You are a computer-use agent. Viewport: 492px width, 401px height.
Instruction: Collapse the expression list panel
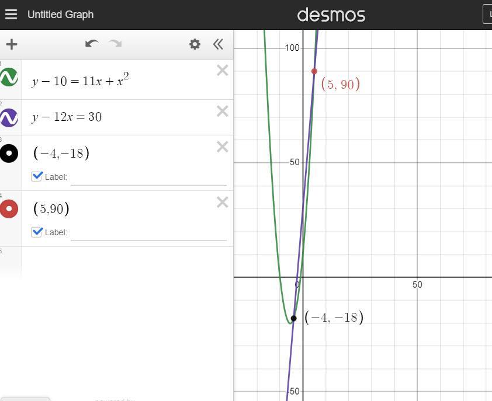click(218, 44)
